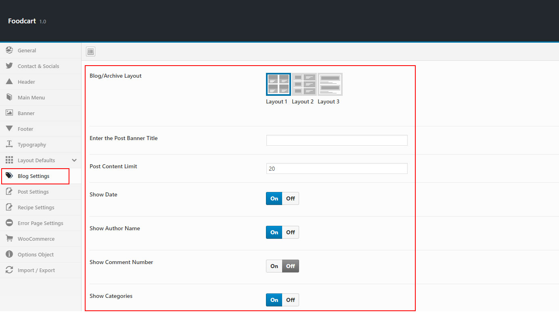Focus the Post Banner Title input field

click(x=337, y=140)
